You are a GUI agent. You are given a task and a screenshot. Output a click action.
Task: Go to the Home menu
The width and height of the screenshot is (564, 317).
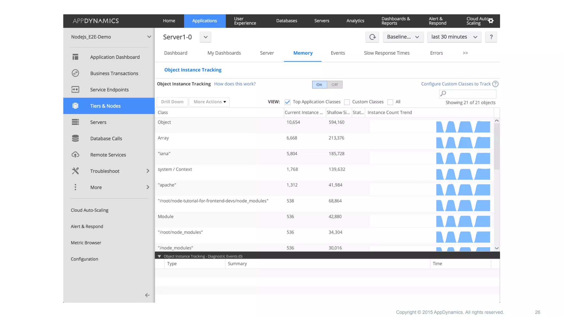[x=169, y=21]
